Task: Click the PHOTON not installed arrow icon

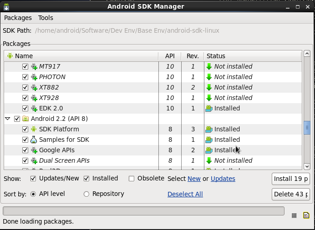Action: (209, 77)
